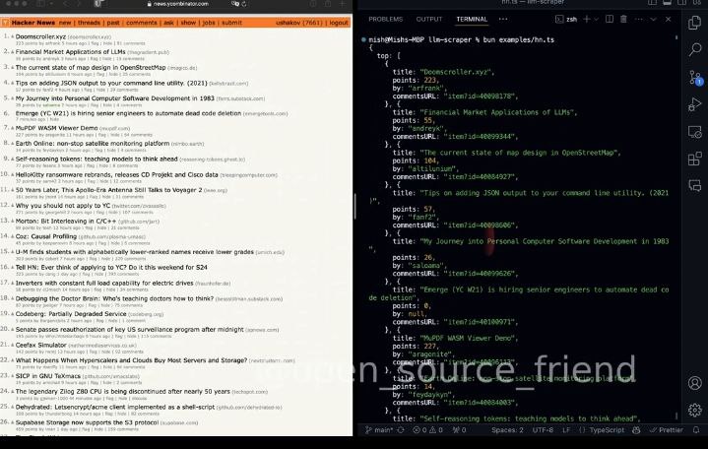This screenshot has width=708, height=449.
Task: Open 'show' in Hacker News header
Action: click(x=188, y=23)
